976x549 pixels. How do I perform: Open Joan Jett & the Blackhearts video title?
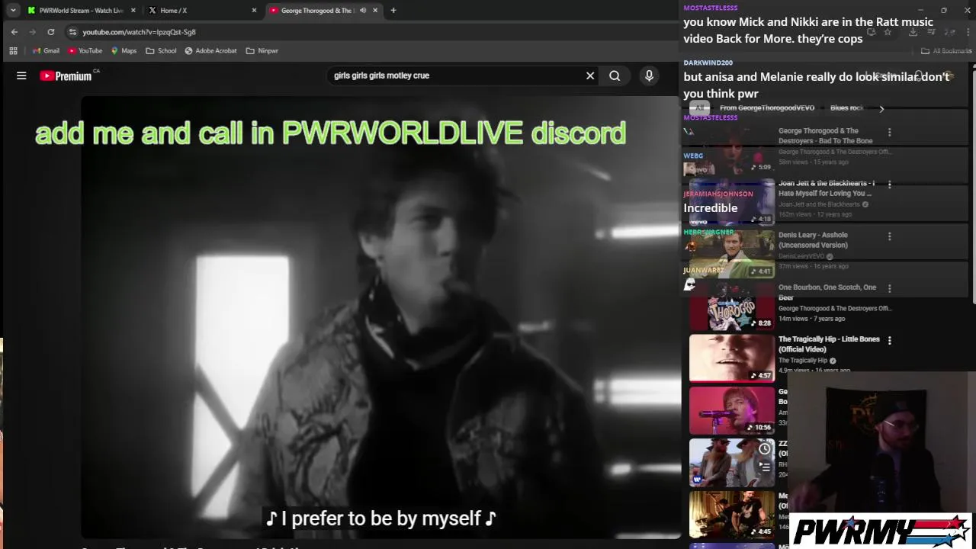[x=827, y=188]
